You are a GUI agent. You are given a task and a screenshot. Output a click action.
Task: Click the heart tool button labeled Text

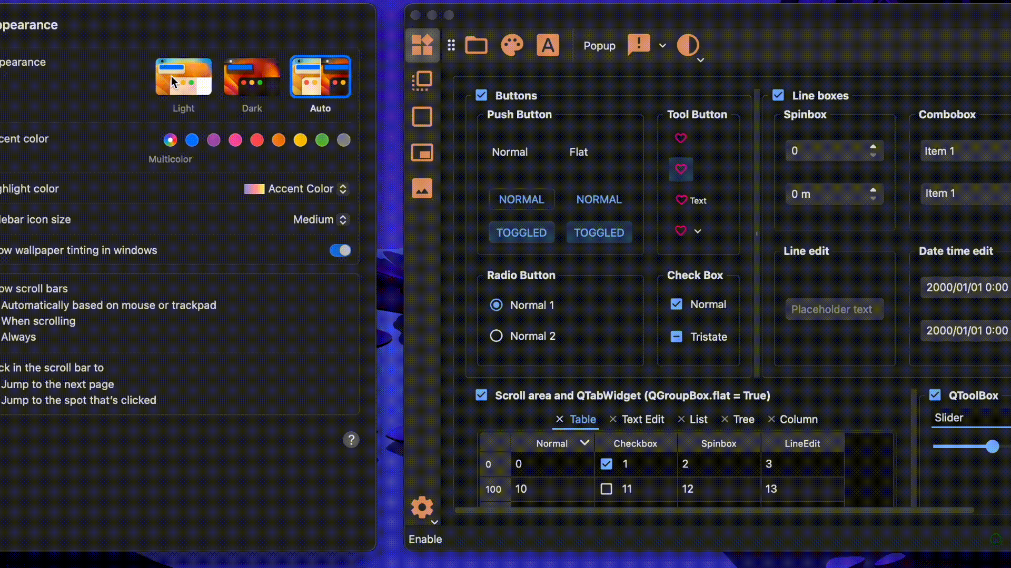(691, 200)
